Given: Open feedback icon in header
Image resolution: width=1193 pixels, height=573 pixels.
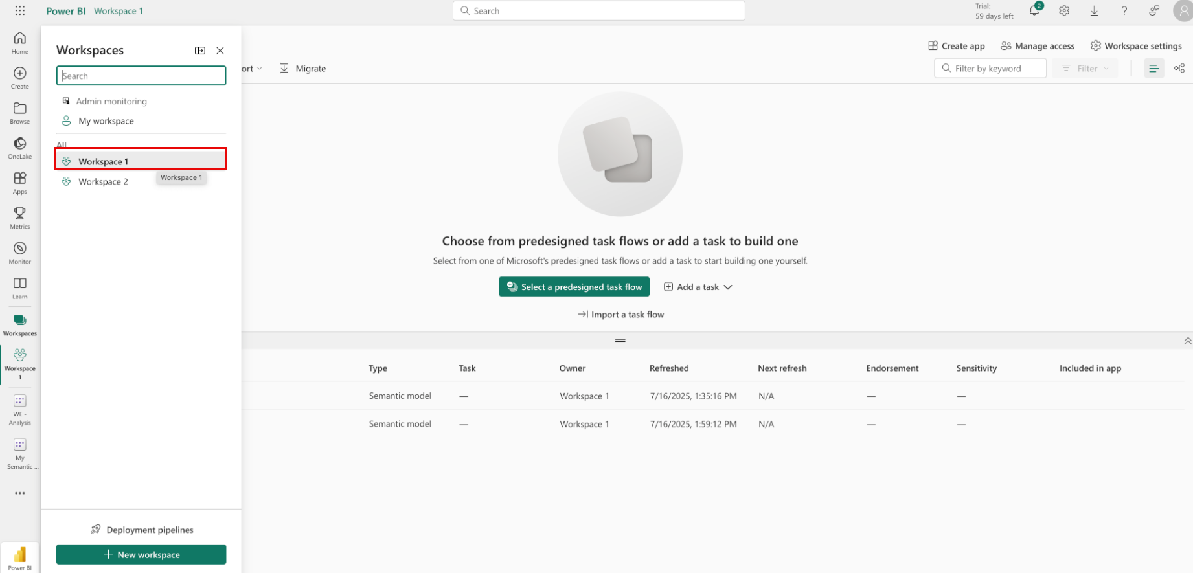Looking at the screenshot, I should pos(1154,11).
